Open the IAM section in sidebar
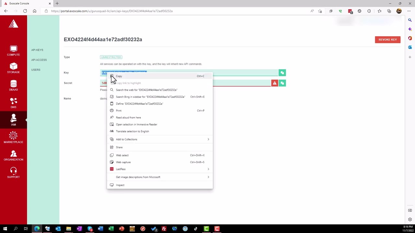Image resolution: width=415 pixels, height=233 pixels. (x=13, y=121)
